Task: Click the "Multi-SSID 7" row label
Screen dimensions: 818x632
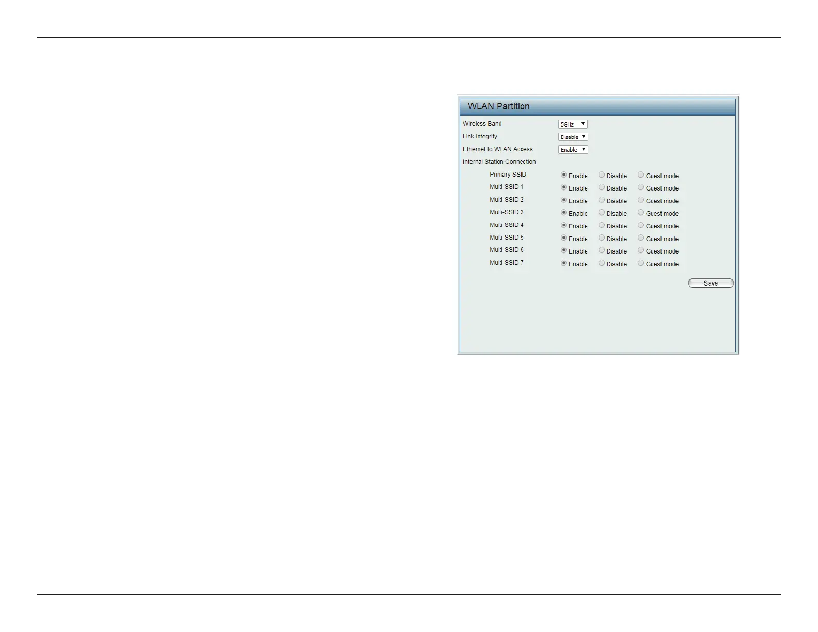Action: 507,263
